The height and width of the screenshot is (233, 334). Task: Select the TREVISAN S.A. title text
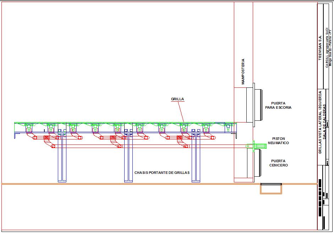pos(320,48)
